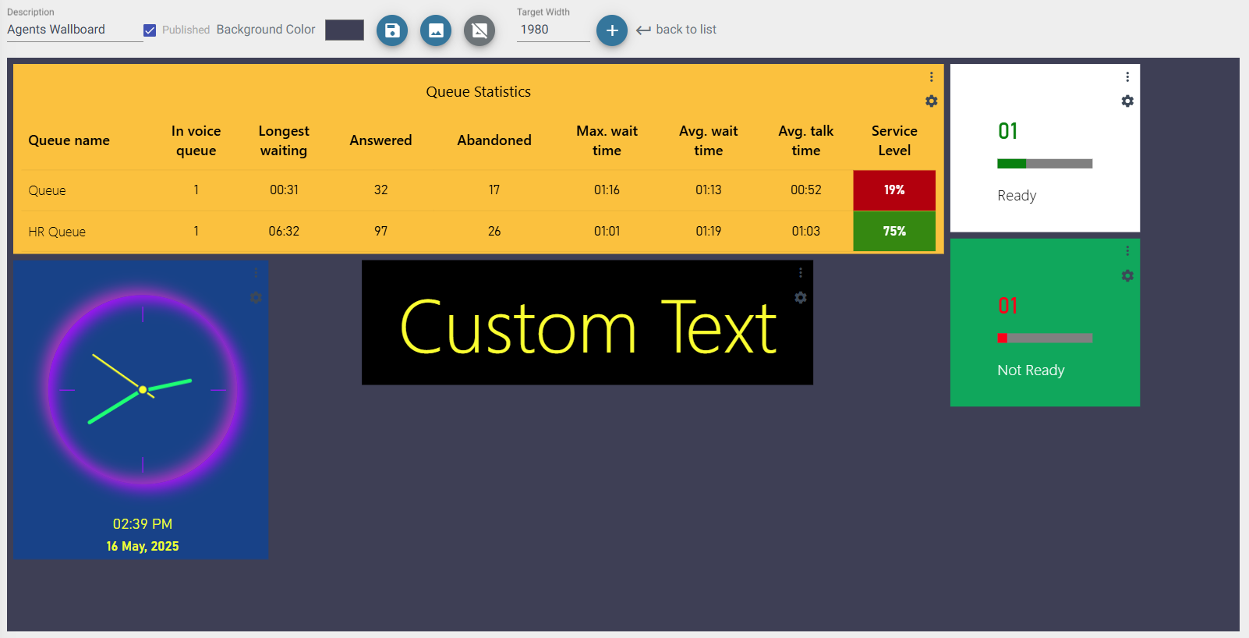Click the Target Width input field
This screenshot has width=1249, height=638.
(553, 30)
